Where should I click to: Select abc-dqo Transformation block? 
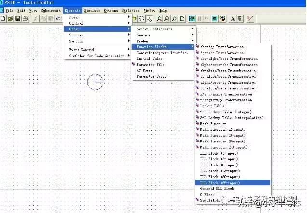point(233,47)
